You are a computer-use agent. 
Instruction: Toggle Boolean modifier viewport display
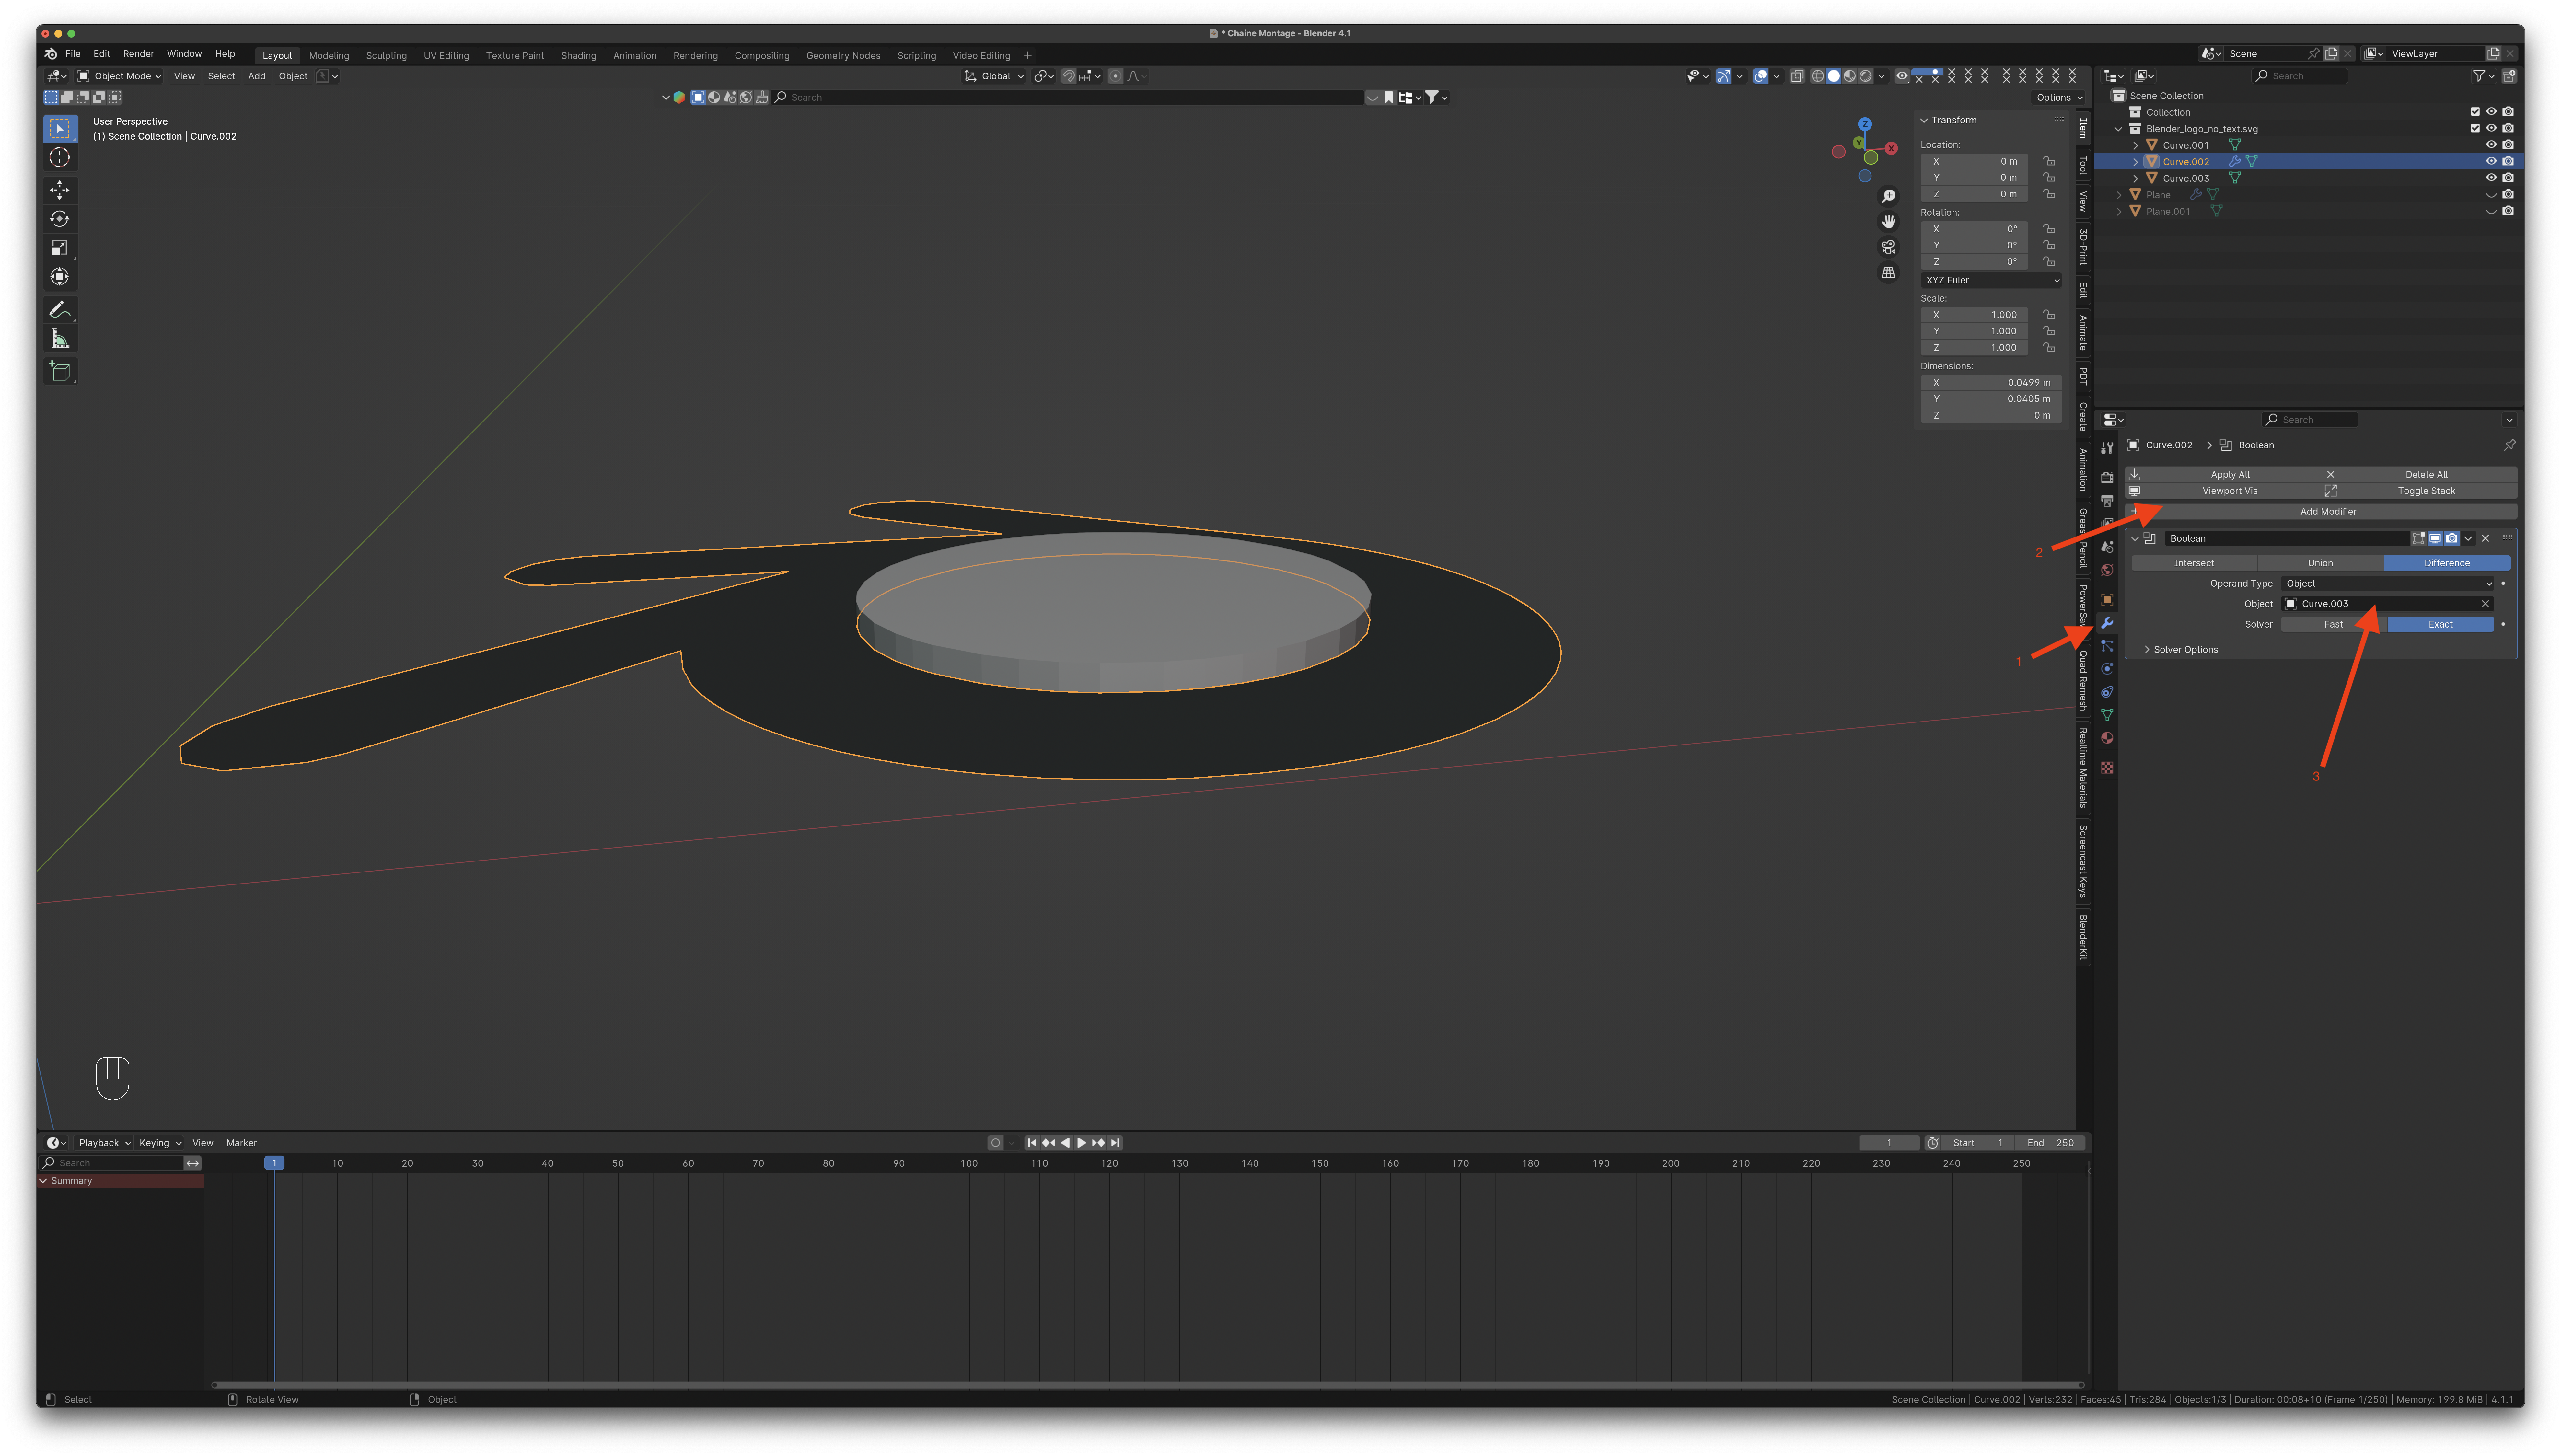[2435, 538]
